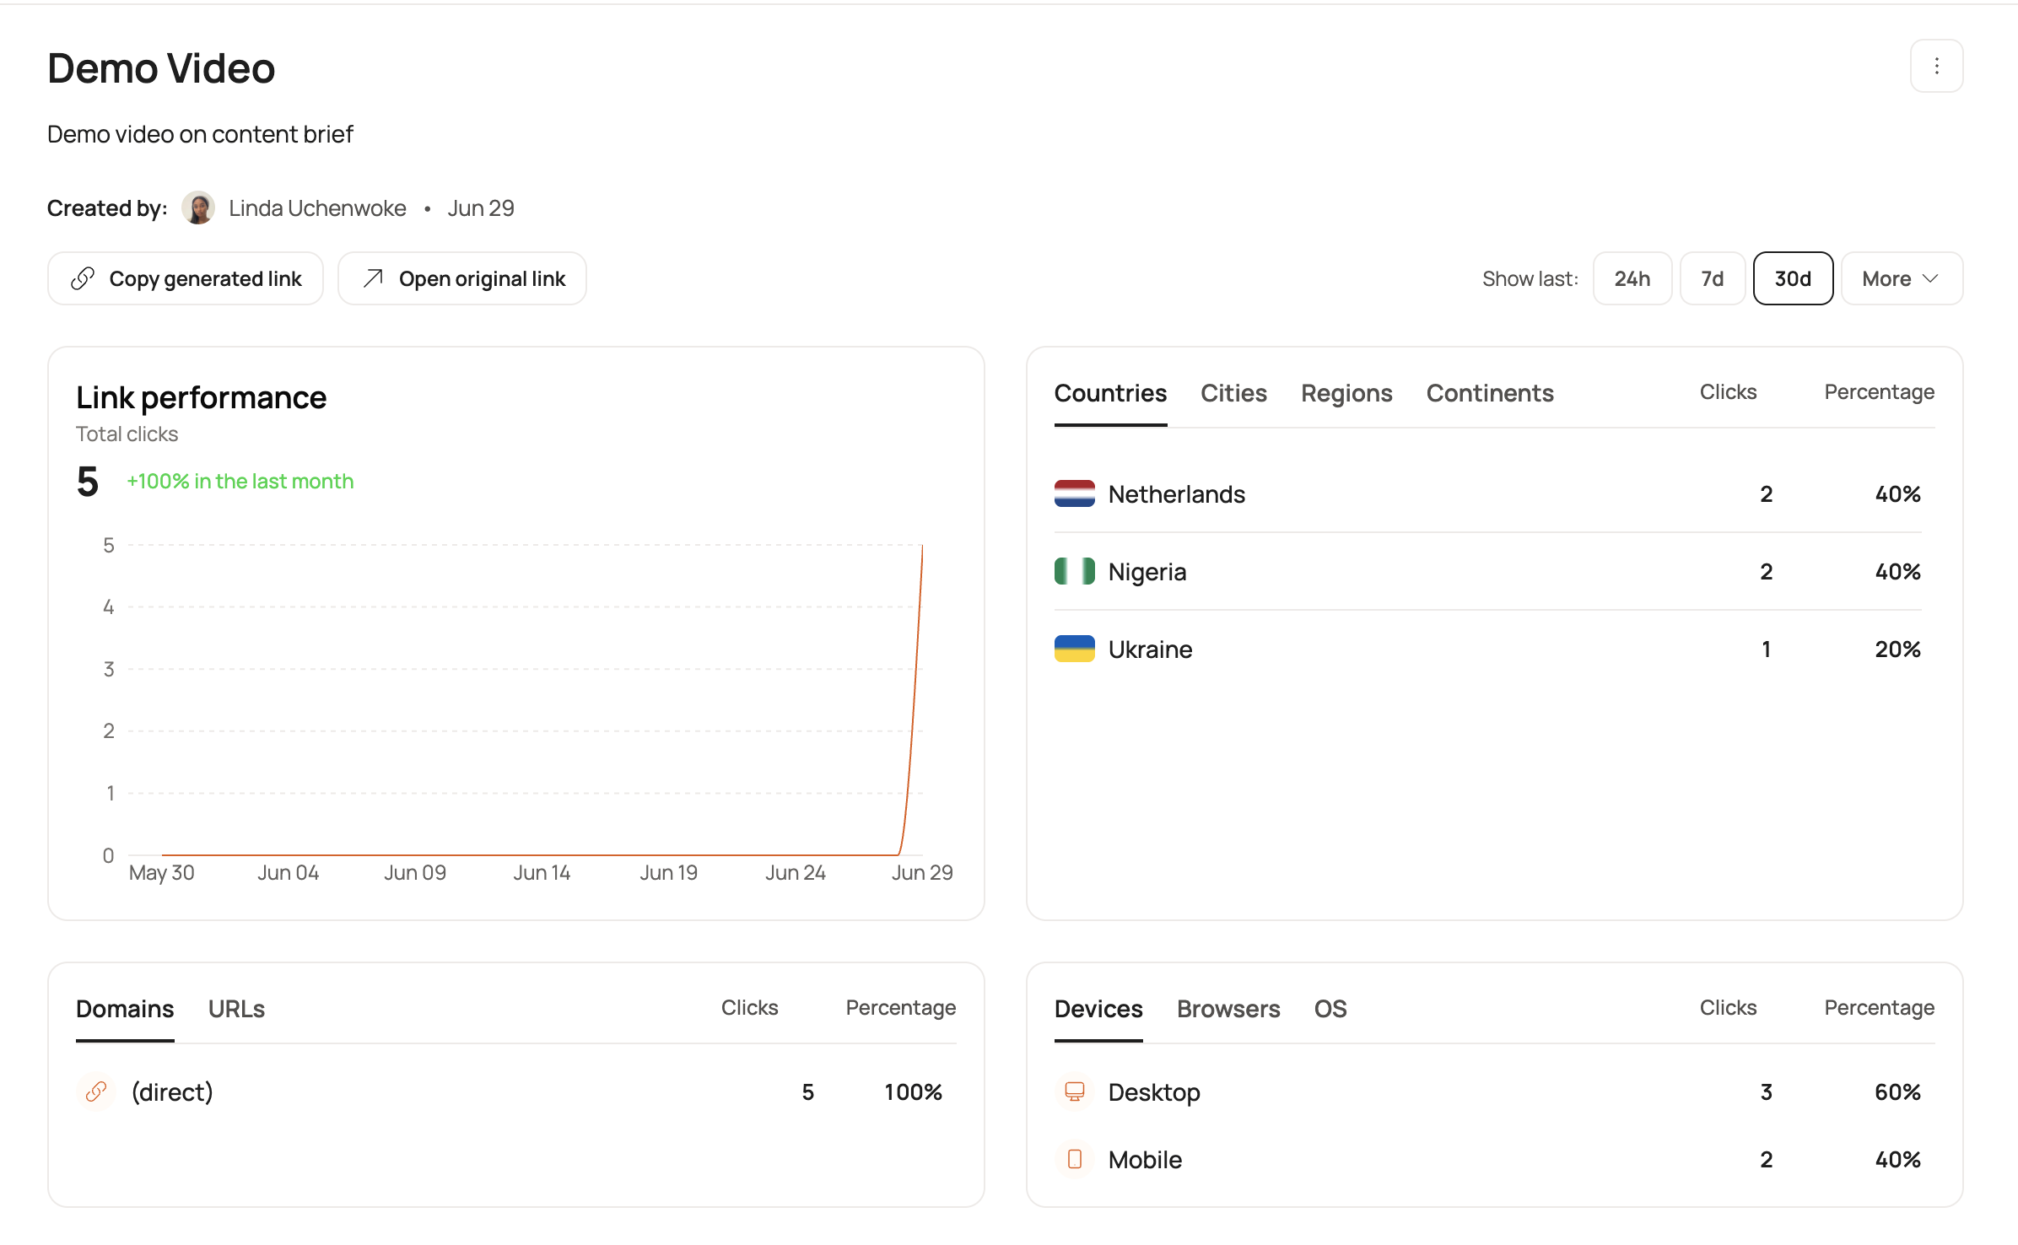Click the Ukraine flag icon

pos(1075,649)
